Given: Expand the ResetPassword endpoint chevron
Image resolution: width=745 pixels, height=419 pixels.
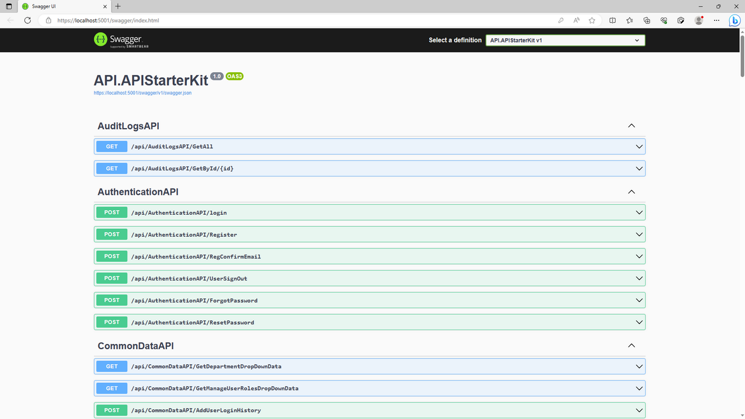Looking at the screenshot, I should coord(639,322).
